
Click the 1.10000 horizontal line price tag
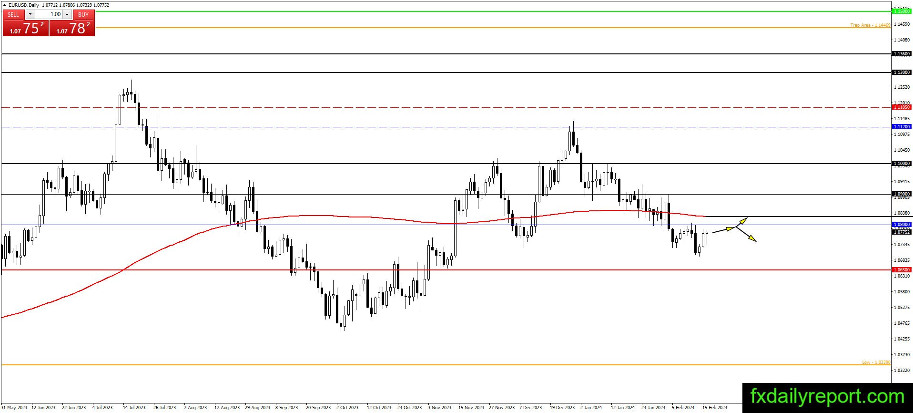tap(901, 164)
